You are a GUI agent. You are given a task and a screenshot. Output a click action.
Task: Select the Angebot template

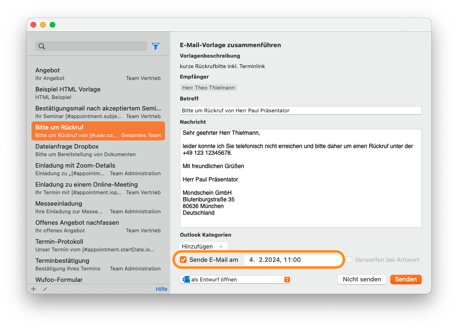click(98, 74)
